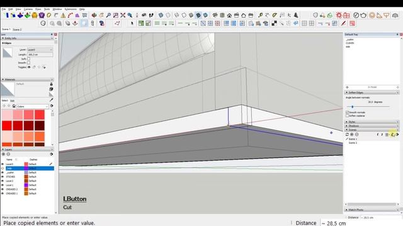
Task: Toggle the hidden eye icon in Entity Info
Action: pos(29,67)
